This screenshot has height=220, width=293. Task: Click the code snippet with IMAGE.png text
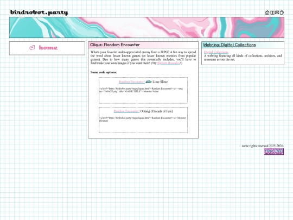tap(141, 90)
